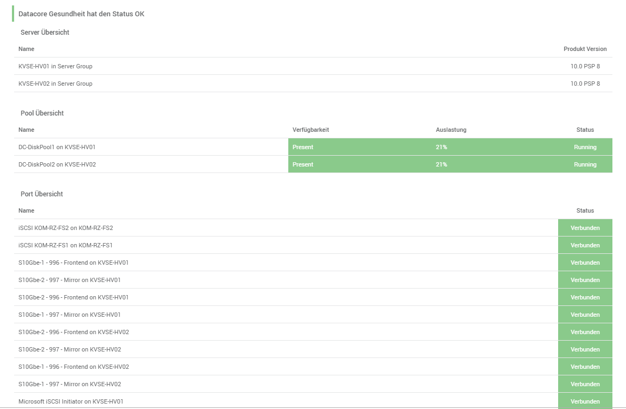The height and width of the screenshot is (409, 626).
Task: Select the "KVSE-HV01 in Server Group" row
Action: (55, 66)
